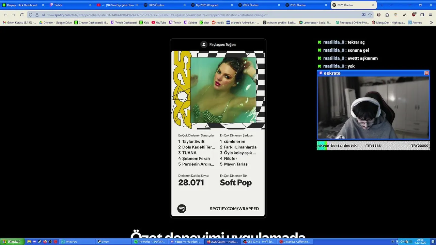Image resolution: width=436 pixels, height=245 pixels.
Task: Go forward to next page
Action: tap(14, 15)
